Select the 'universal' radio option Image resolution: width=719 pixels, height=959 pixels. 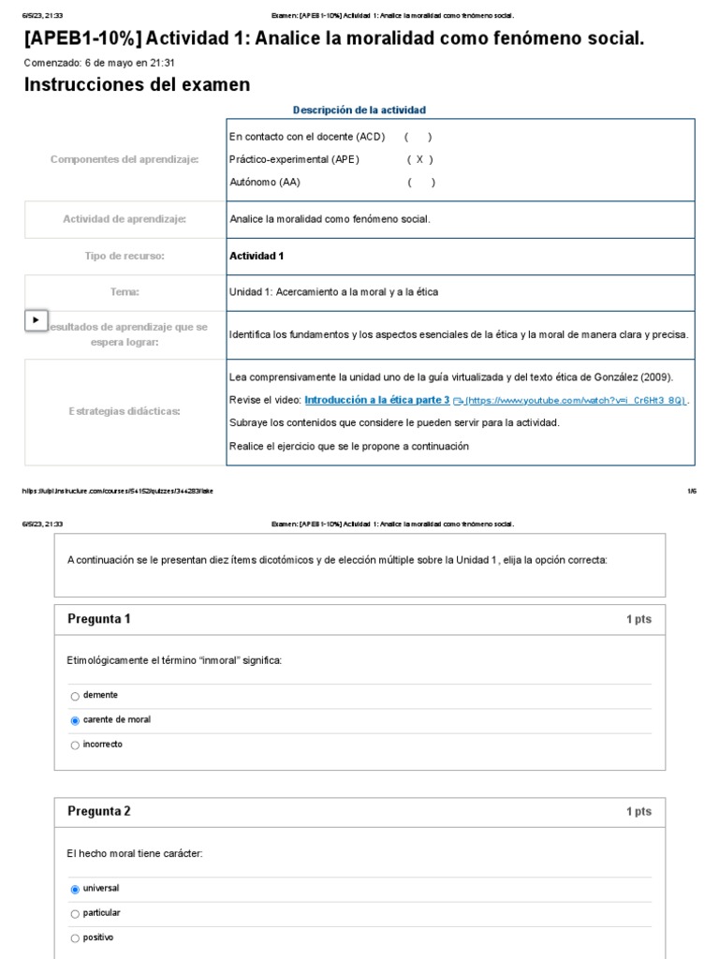coord(75,889)
